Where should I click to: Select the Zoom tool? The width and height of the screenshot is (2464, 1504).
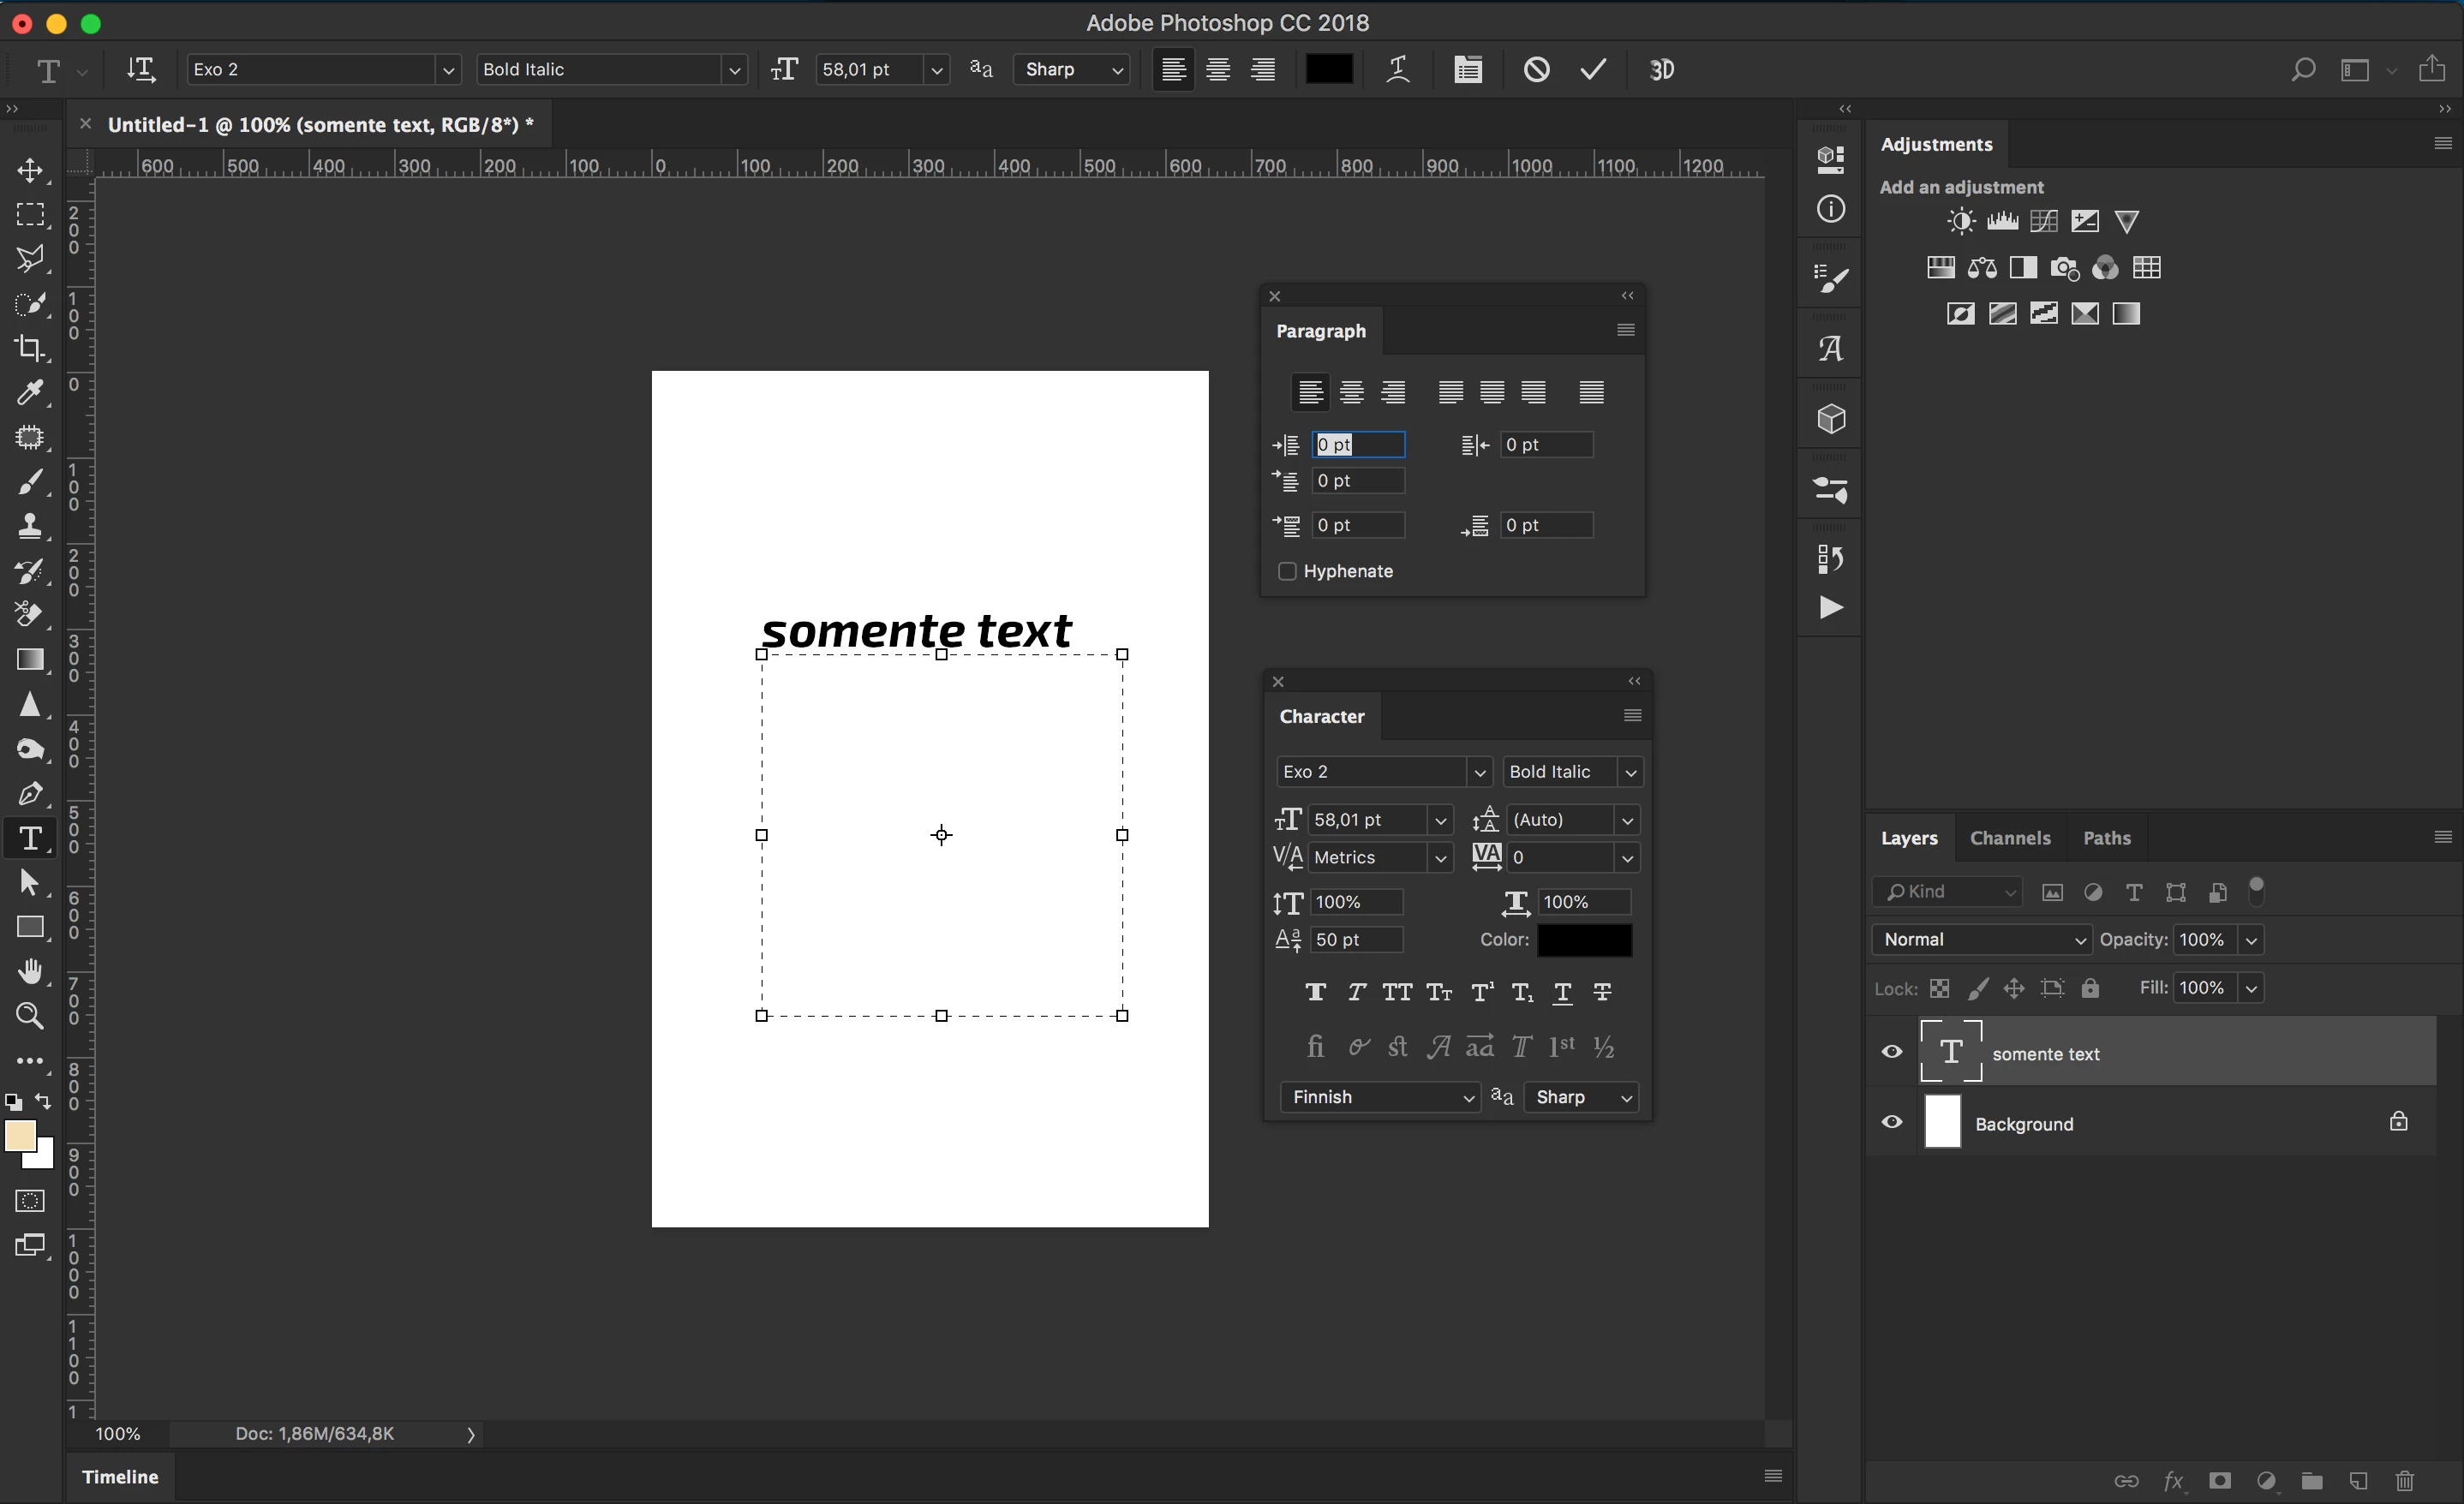click(30, 1016)
